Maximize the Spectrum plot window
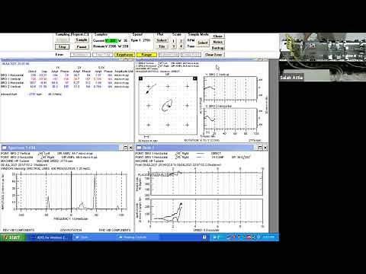 (126, 148)
